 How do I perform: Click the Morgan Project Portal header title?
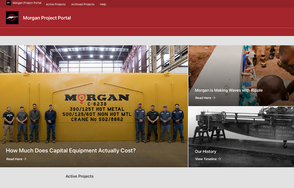click(47, 18)
